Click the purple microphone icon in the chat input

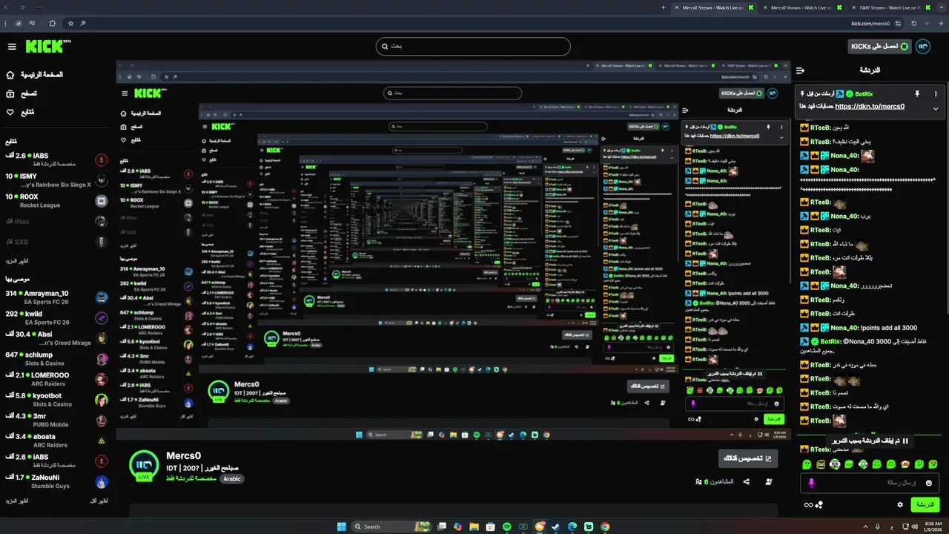click(x=811, y=483)
